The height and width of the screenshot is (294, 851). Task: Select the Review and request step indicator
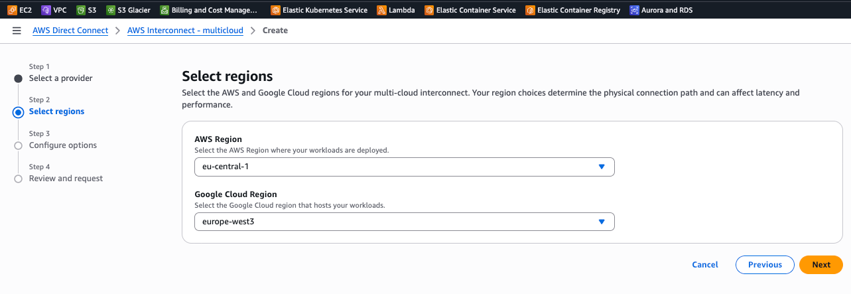[19, 179]
